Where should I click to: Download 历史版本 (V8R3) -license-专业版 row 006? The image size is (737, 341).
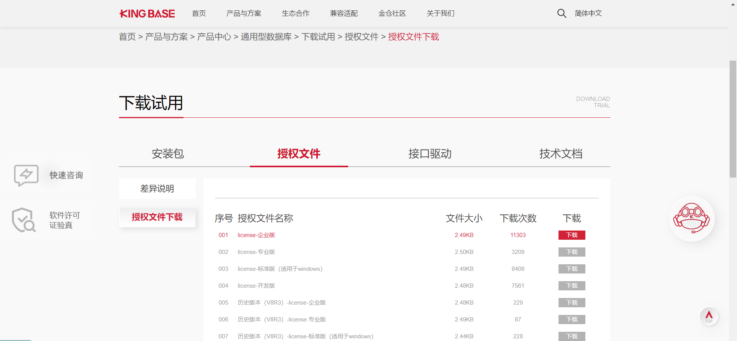click(572, 320)
